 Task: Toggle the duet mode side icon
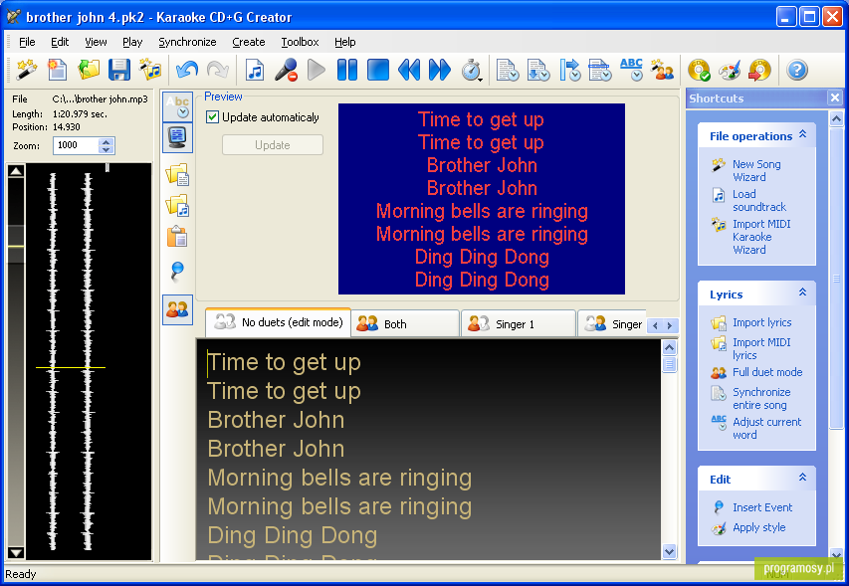pyautogui.click(x=177, y=310)
